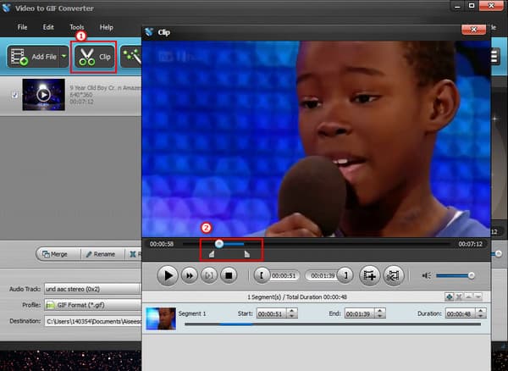This screenshot has height=371, width=508.
Task: Play the clip preview
Action: [x=168, y=276]
